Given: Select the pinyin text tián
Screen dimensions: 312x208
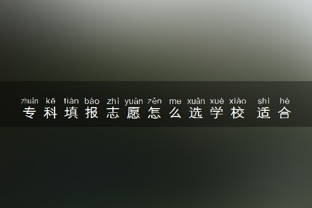Looking at the screenshot, I should click(71, 101).
